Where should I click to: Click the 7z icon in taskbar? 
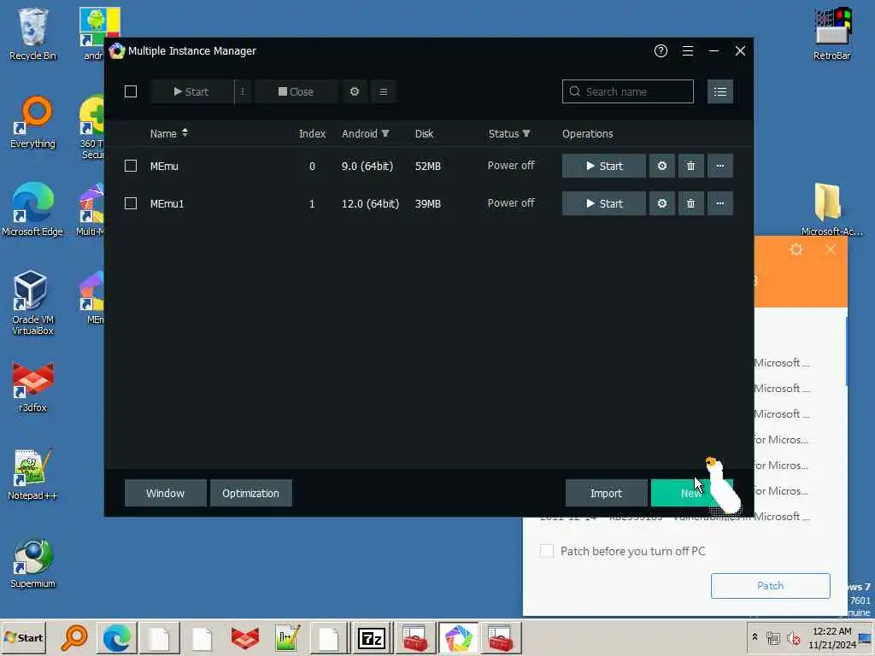click(372, 637)
